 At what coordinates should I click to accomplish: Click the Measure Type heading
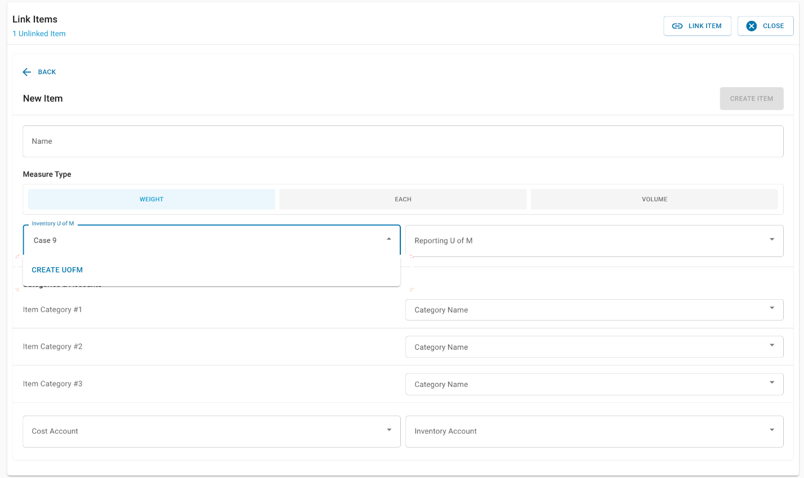click(x=47, y=174)
